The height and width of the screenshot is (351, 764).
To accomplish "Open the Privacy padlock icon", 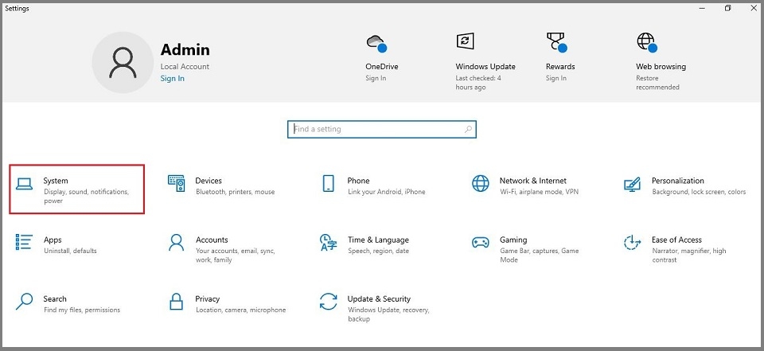I will 177,302.
